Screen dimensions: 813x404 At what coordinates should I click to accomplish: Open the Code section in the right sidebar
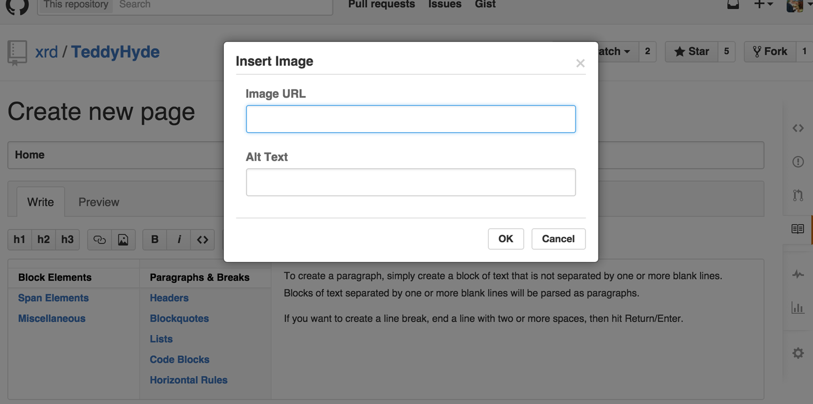pyautogui.click(x=798, y=128)
